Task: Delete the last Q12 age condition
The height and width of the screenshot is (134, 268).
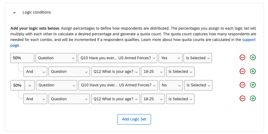Action: (x=242, y=98)
